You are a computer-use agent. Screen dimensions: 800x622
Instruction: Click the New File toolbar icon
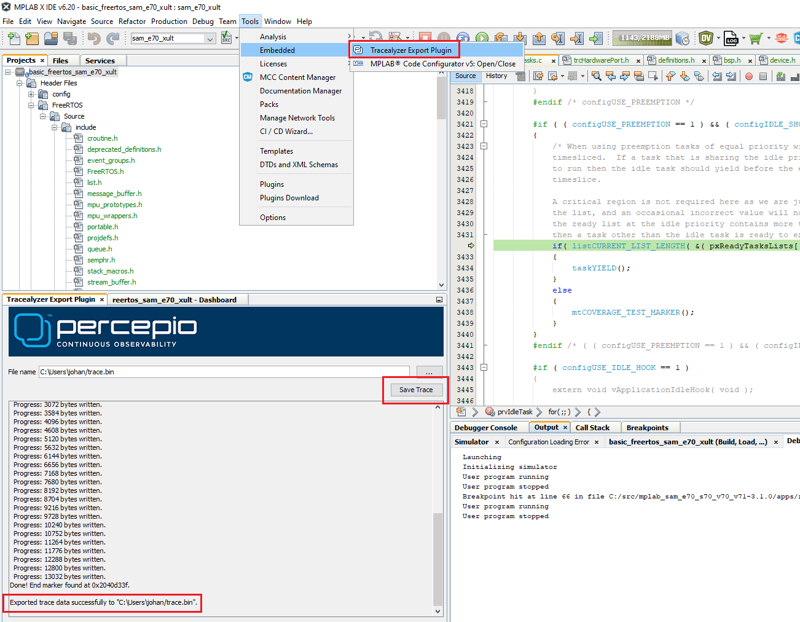tap(14, 38)
